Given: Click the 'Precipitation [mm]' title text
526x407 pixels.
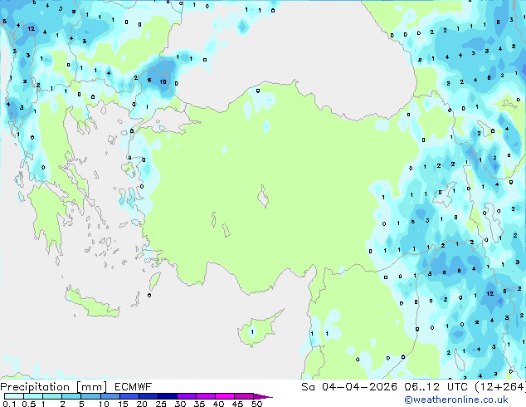Looking at the screenshot, I should [x=54, y=387].
